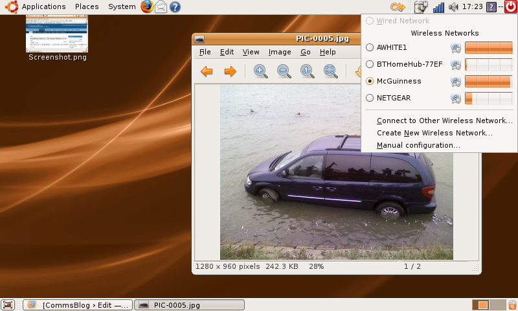Choose Create New Wireless Network

[434, 133]
